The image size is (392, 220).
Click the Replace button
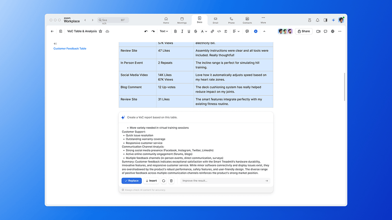pyautogui.click(x=131, y=181)
